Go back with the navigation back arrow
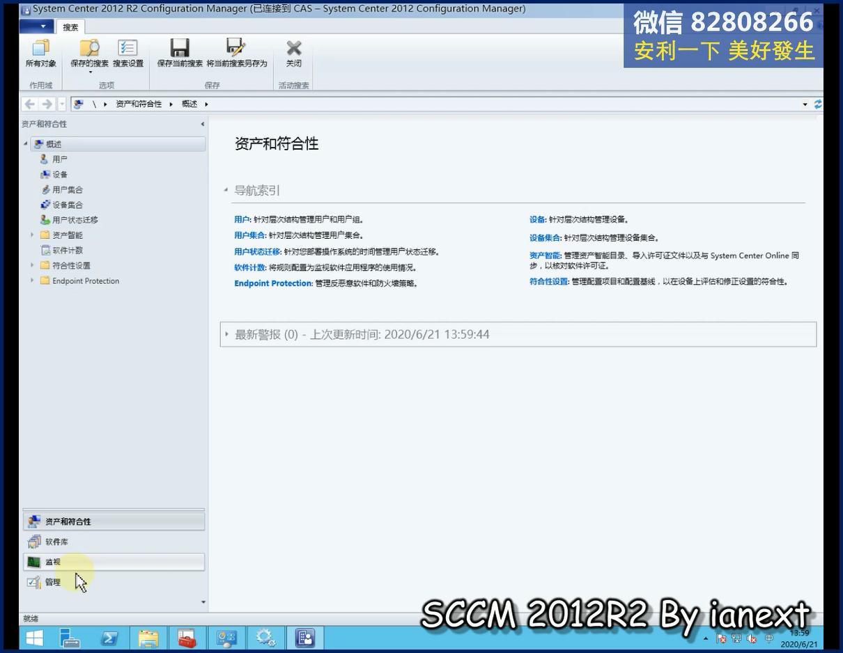 point(29,104)
